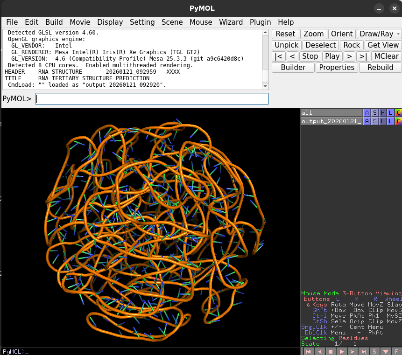Click the Stop text button
Image resolution: width=402 pixels, height=355 pixels.
point(310,56)
